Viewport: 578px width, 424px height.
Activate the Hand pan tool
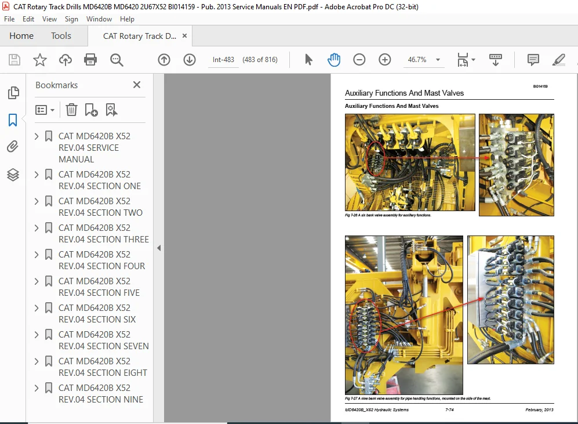coord(334,60)
